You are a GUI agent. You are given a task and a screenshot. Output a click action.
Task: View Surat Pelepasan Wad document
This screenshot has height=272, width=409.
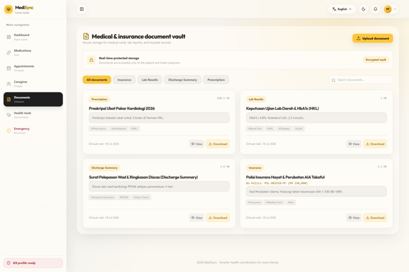coord(197,218)
